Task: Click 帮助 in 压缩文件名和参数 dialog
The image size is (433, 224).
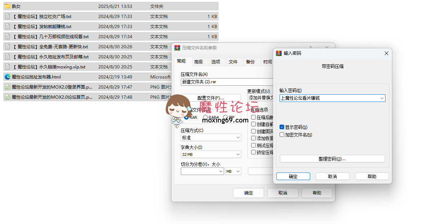Action: 317,193
